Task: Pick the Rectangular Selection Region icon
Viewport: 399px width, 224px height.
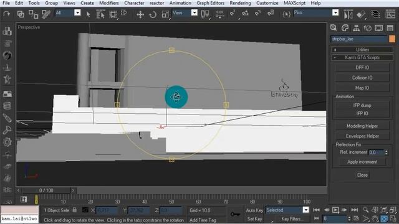Action: click(113, 14)
